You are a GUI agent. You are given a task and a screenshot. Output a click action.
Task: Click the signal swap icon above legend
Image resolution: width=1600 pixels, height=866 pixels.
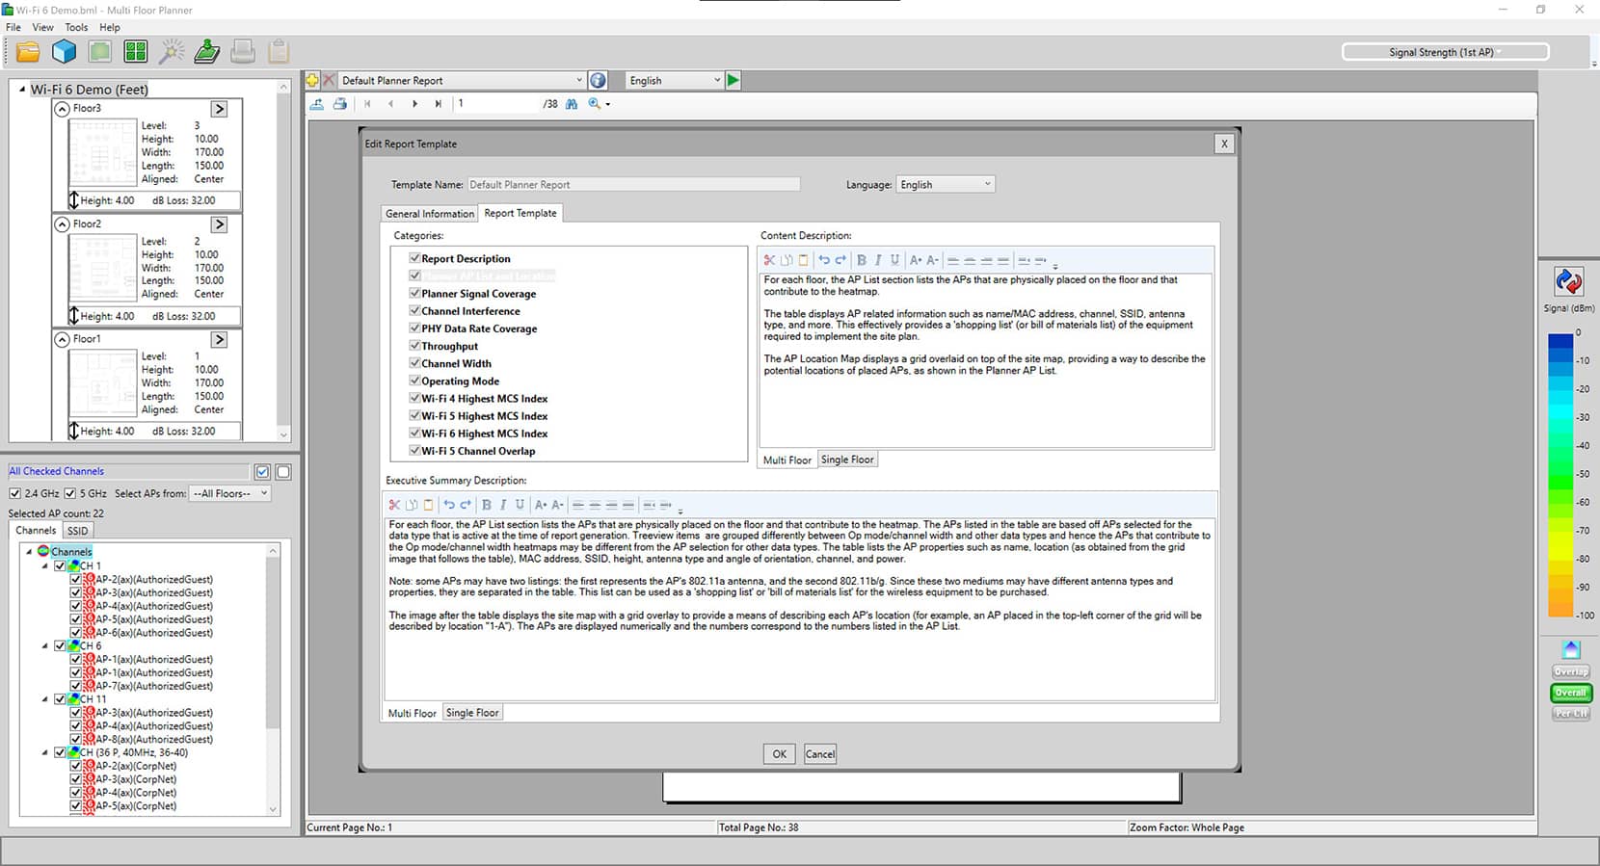pos(1568,281)
